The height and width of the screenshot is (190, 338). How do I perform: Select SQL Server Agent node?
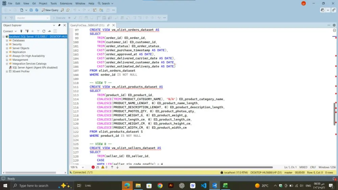pos(35,67)
